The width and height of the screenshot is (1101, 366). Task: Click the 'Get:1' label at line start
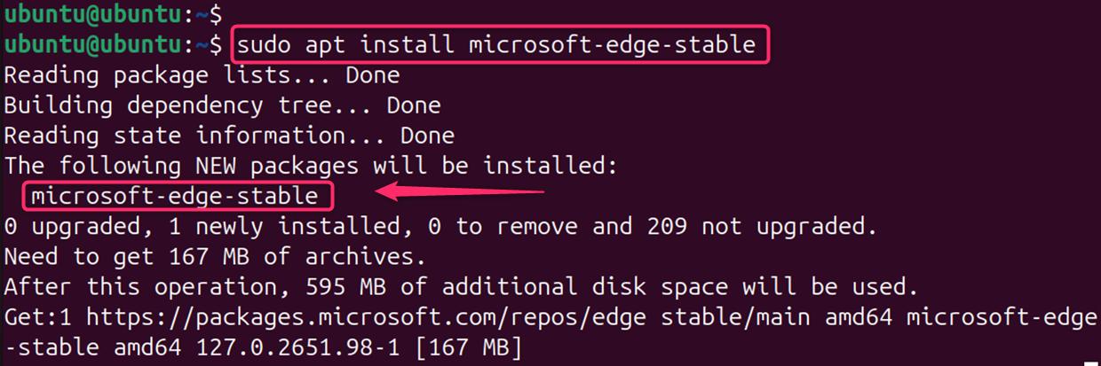coord(38,317)
